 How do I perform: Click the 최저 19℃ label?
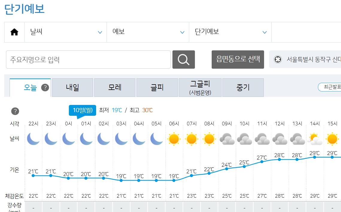111,110
